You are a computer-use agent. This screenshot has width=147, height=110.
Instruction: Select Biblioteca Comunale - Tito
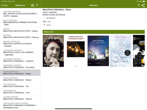[x=20, y=85]
